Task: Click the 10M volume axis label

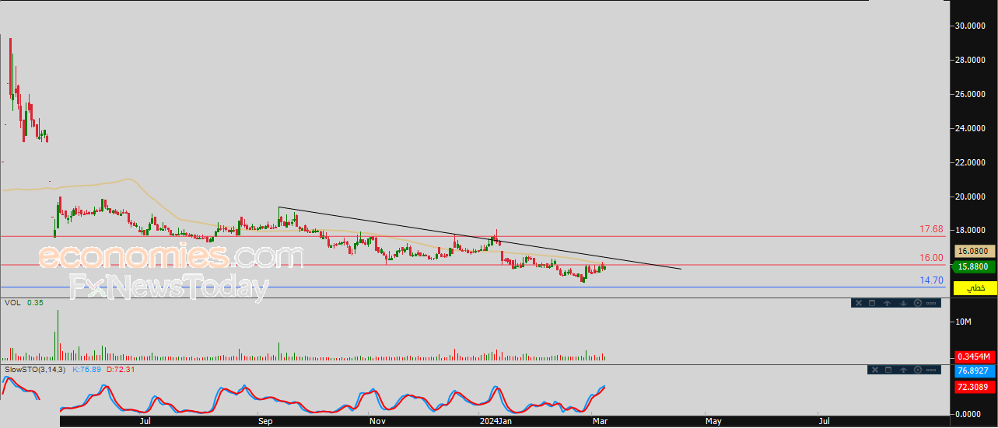Action: tap(963, 322)
